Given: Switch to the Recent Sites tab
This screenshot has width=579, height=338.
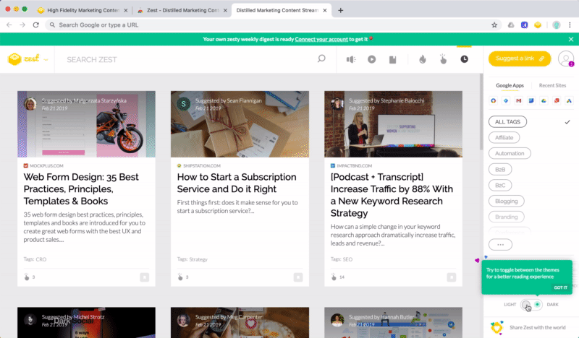Looking at the screenshot, I should pyautogui.click(x=552, y=85).
